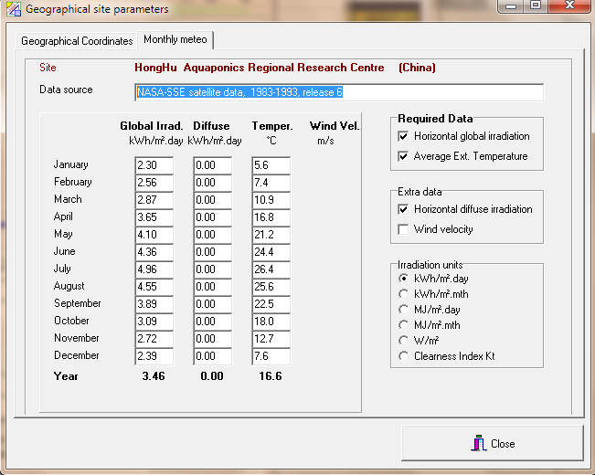The width and height of the screenshot is (595, 475).
Task: Click April diffuse value field
Action: pos(212,217)
